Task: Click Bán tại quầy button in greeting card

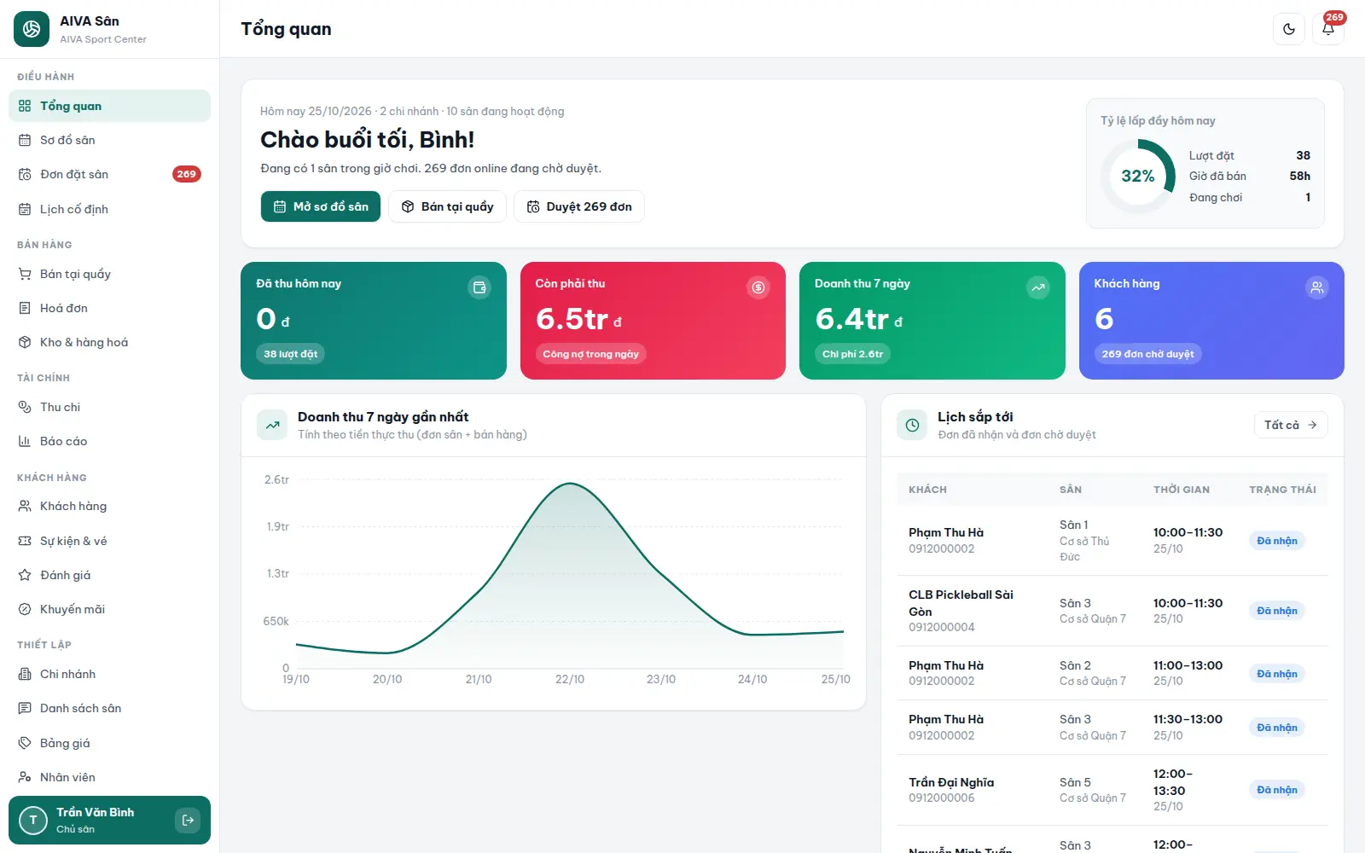Action: 447,206
